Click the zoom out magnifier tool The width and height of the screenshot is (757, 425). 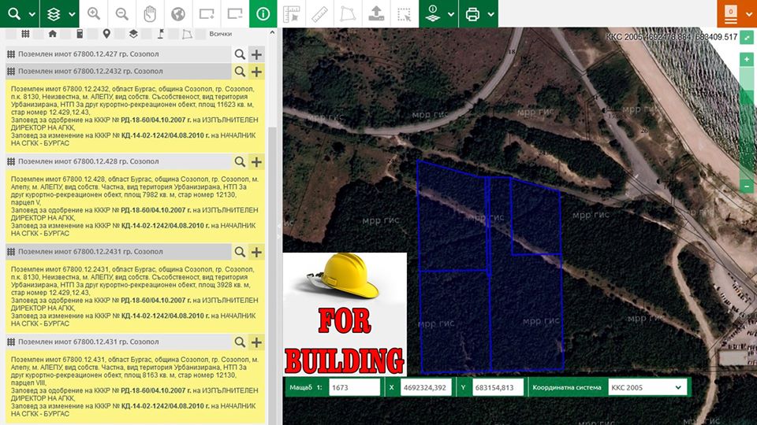(121, 14)
